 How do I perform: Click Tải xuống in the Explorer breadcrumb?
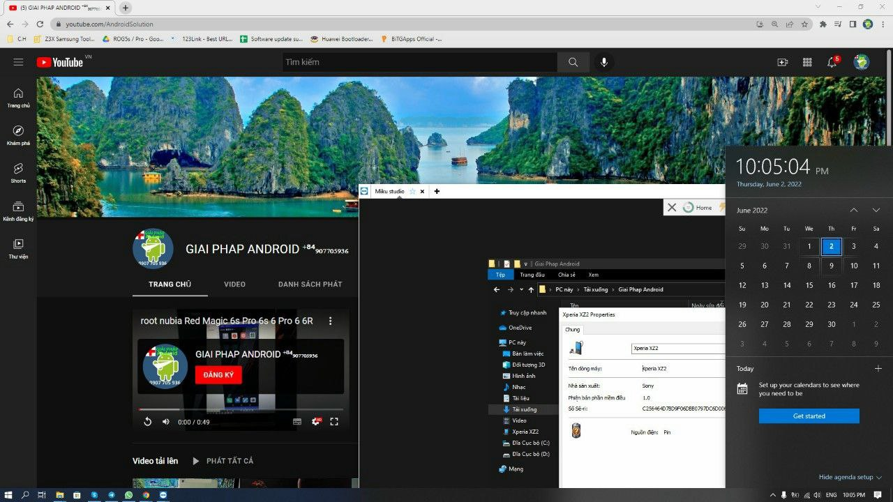[x=596, y=289]
